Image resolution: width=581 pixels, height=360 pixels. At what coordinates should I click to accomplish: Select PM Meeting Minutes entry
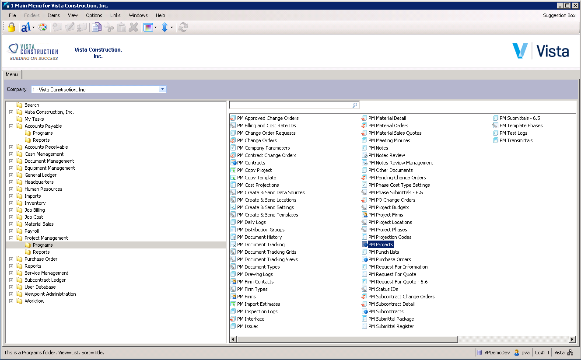[x=389, y=140]
